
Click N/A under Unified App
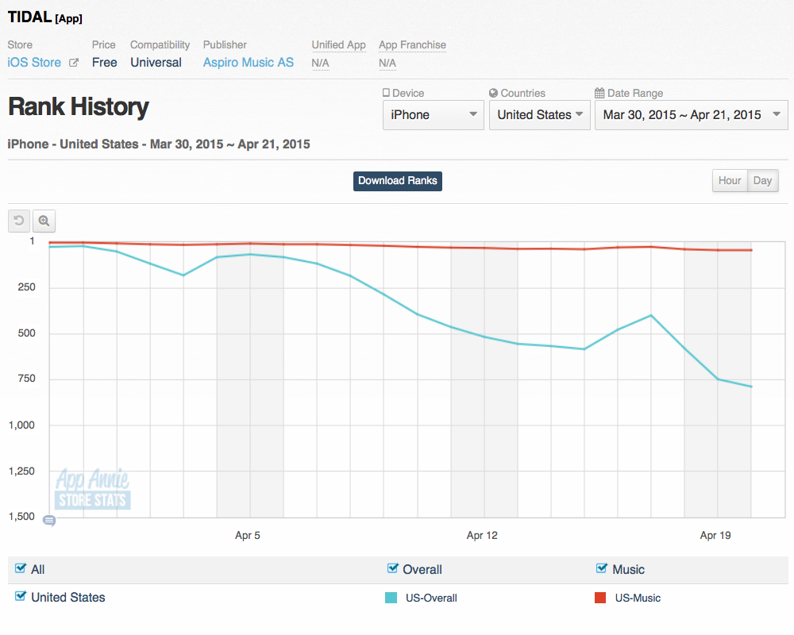click(320, 63)
